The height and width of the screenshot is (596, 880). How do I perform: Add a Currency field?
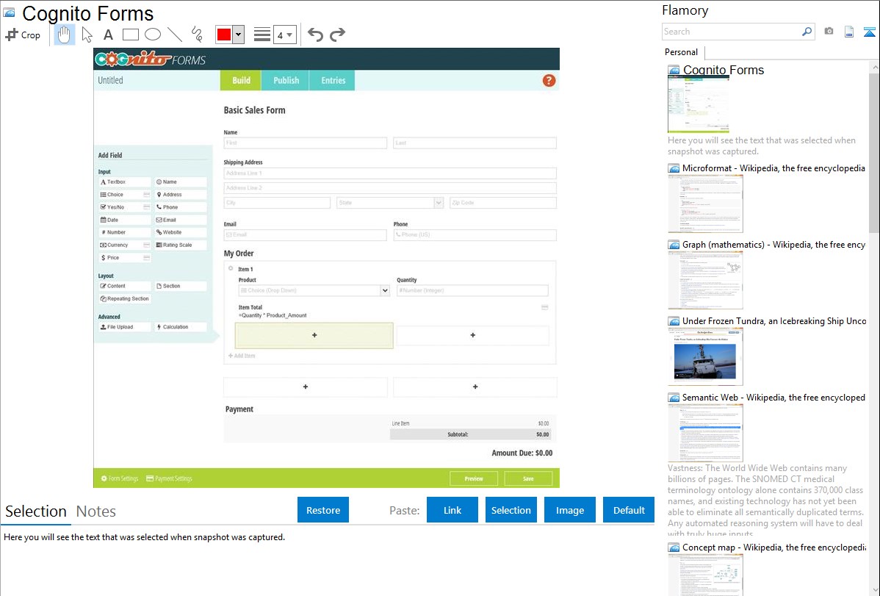(x=125, y=245)
